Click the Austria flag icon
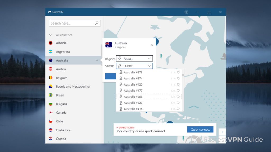Image resolution: width=271 pixels, height=152 pixels. coord(51,69)
